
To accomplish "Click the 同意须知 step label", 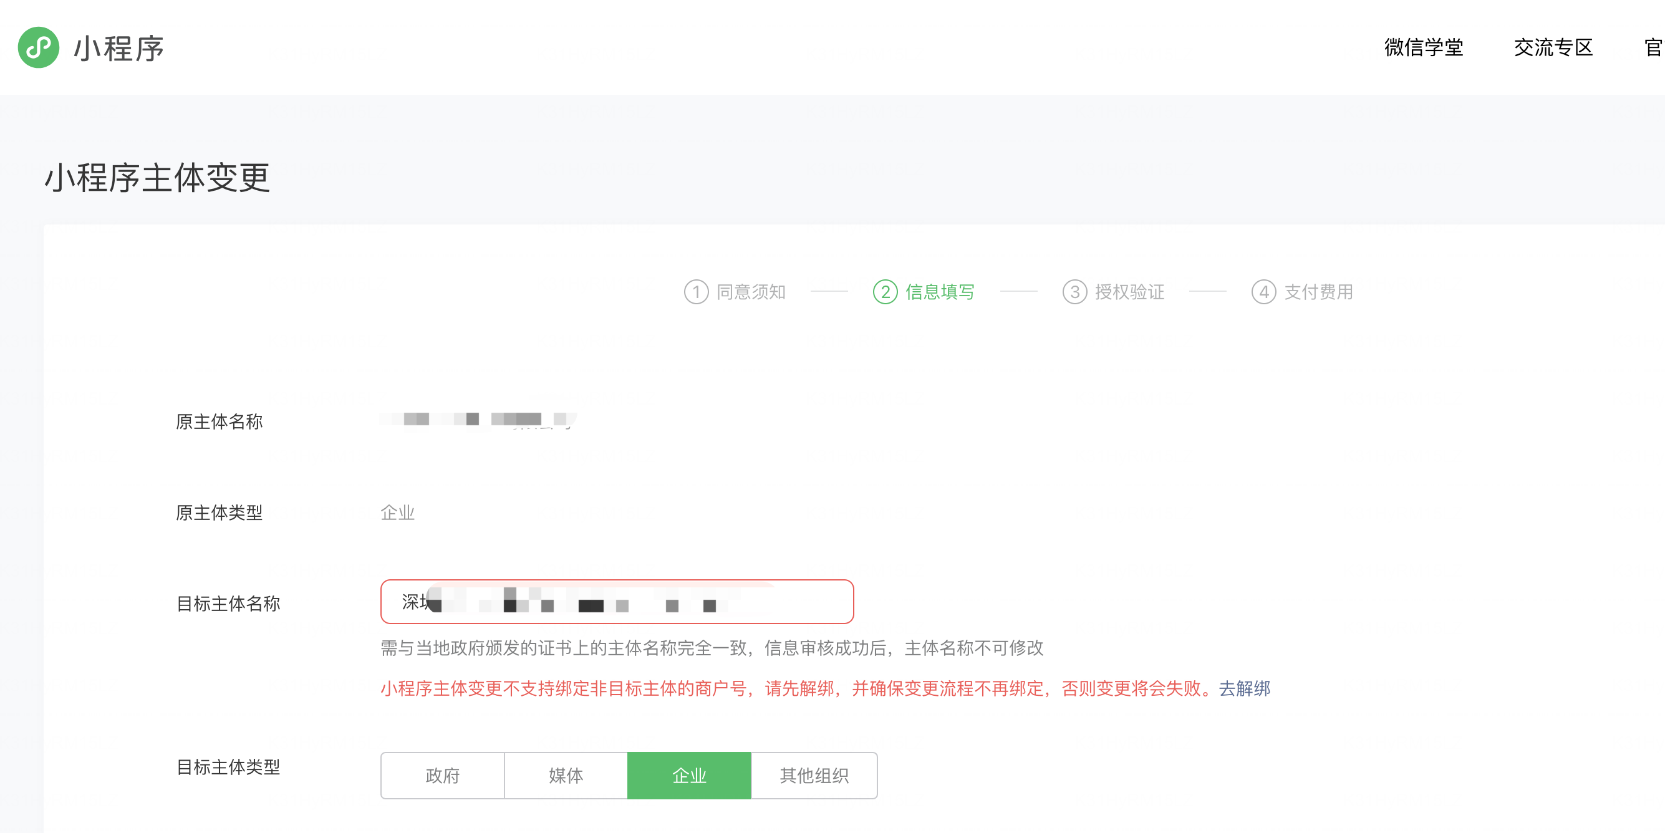I will point(750,292).
